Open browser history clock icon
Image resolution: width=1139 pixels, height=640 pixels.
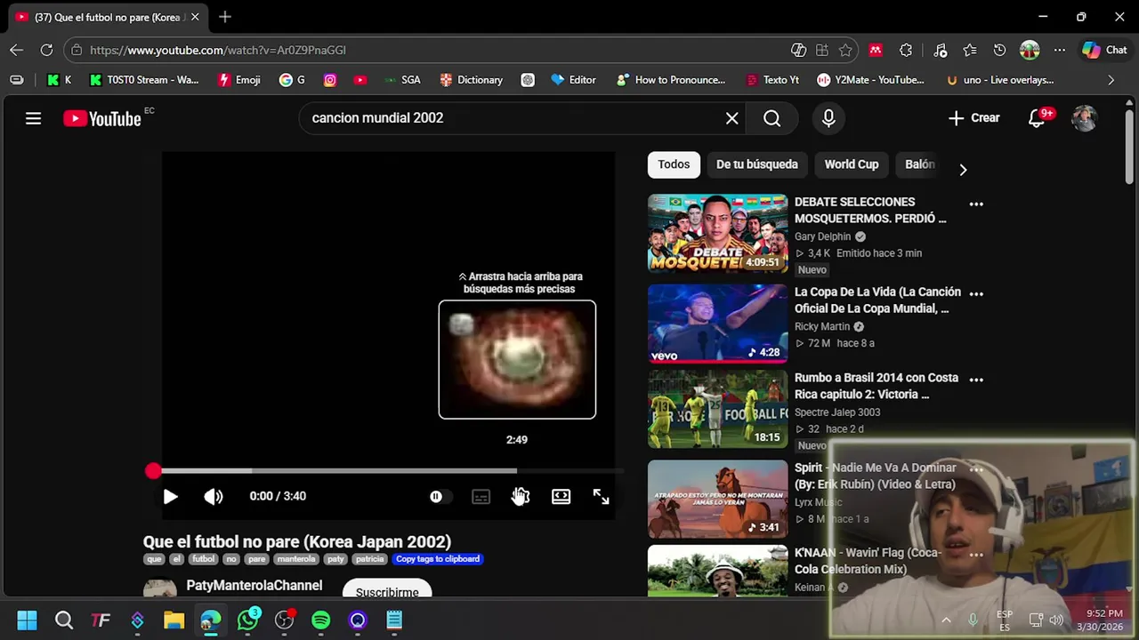[999, 50]
